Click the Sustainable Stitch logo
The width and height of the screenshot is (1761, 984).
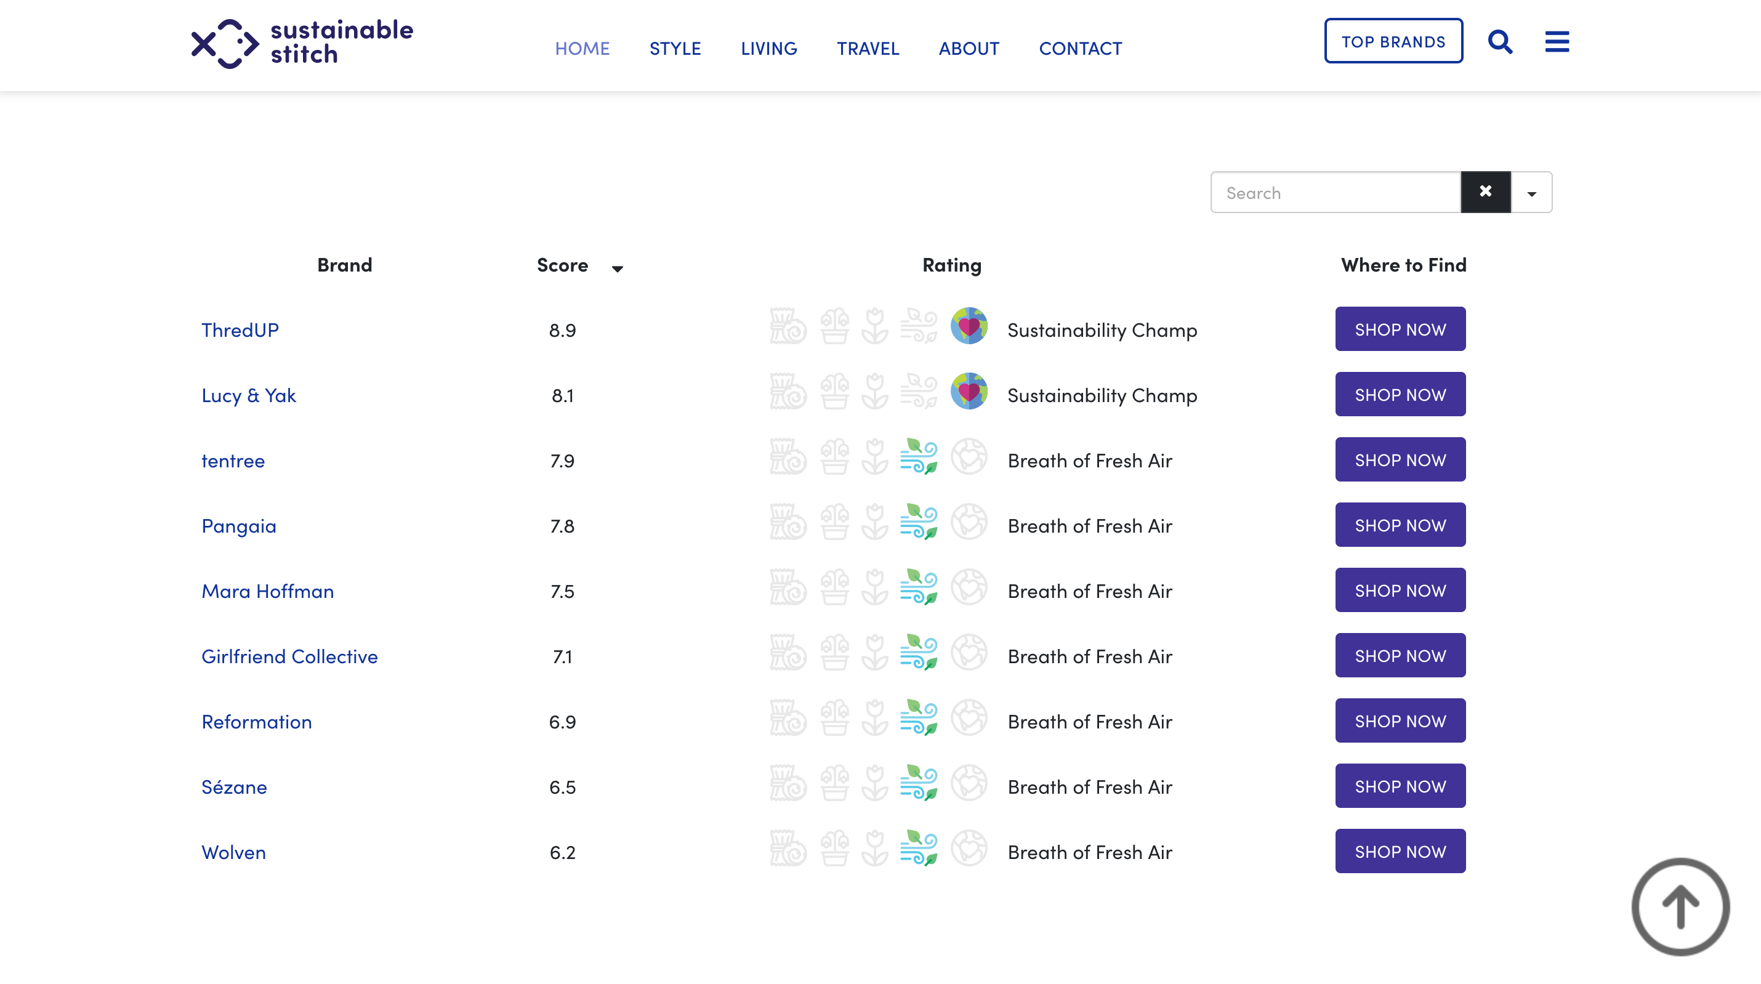pos(302,43)
